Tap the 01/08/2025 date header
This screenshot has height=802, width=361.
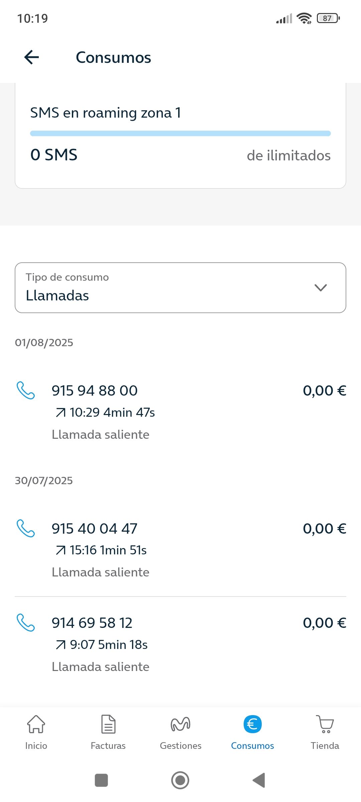pyautogui.click(x=44, y=343)
